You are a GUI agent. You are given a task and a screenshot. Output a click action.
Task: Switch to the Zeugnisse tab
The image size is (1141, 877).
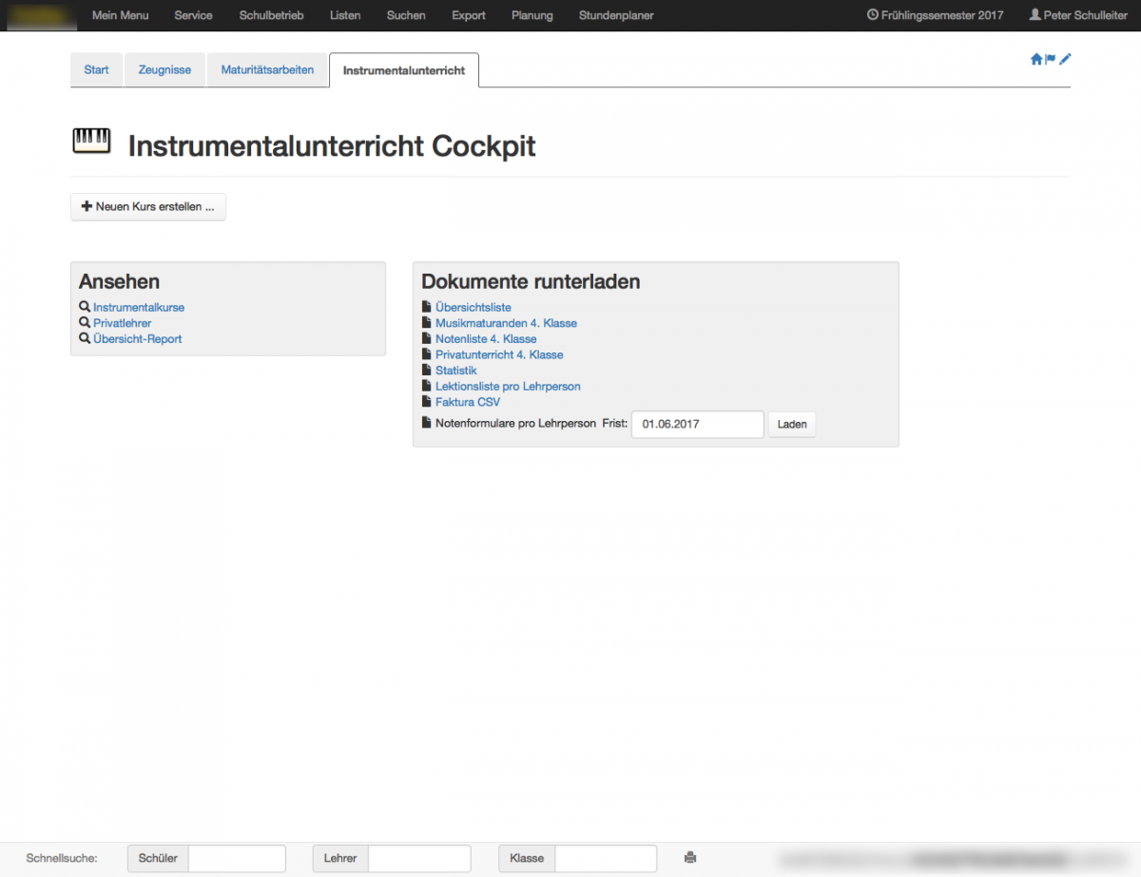point(164,70)
